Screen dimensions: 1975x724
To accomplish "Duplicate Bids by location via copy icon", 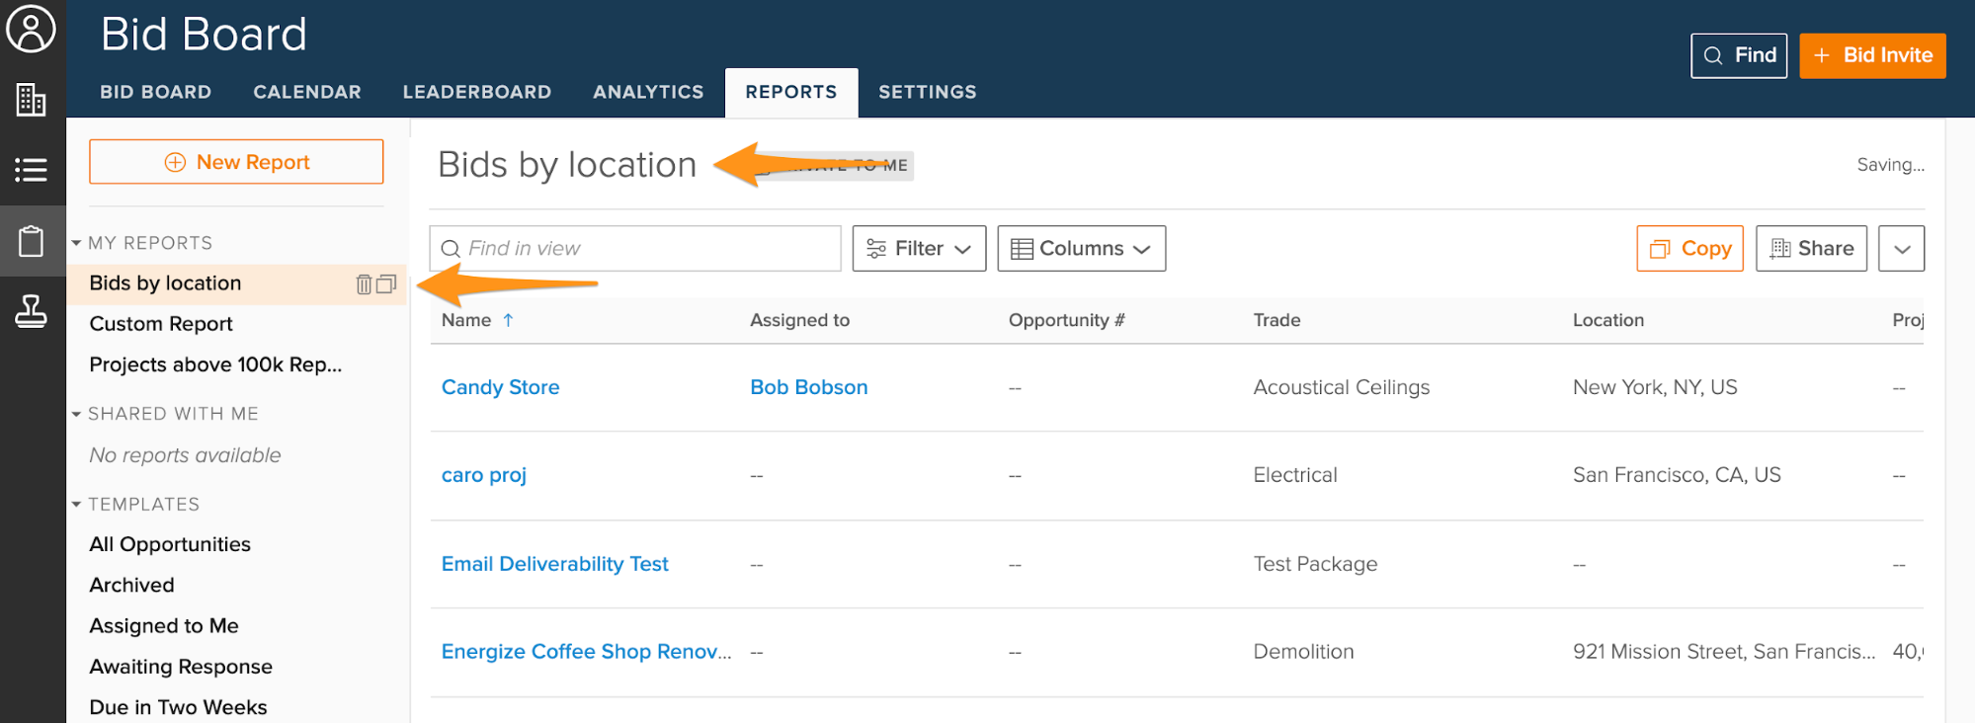I will (386, 284).
